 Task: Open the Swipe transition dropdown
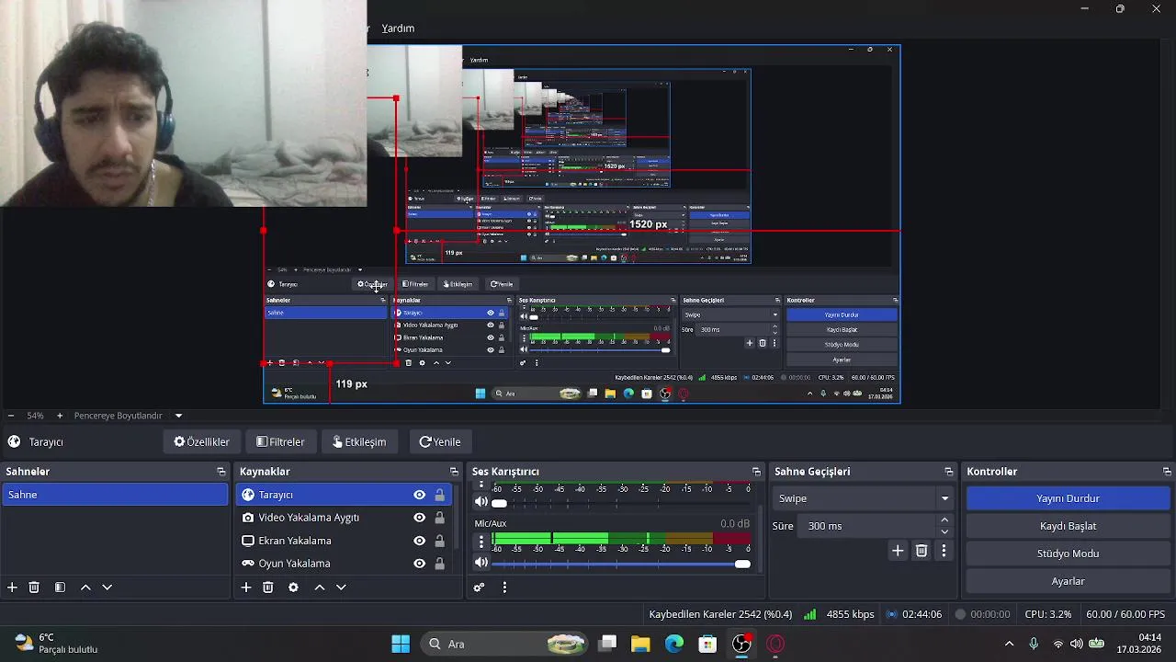coord(862,498)
